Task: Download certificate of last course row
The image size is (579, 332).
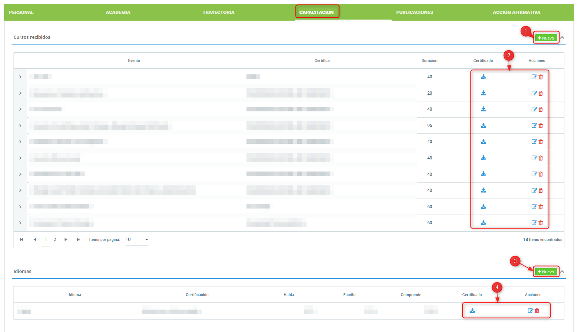Action: pyautogui.click(x=483, y=223)
